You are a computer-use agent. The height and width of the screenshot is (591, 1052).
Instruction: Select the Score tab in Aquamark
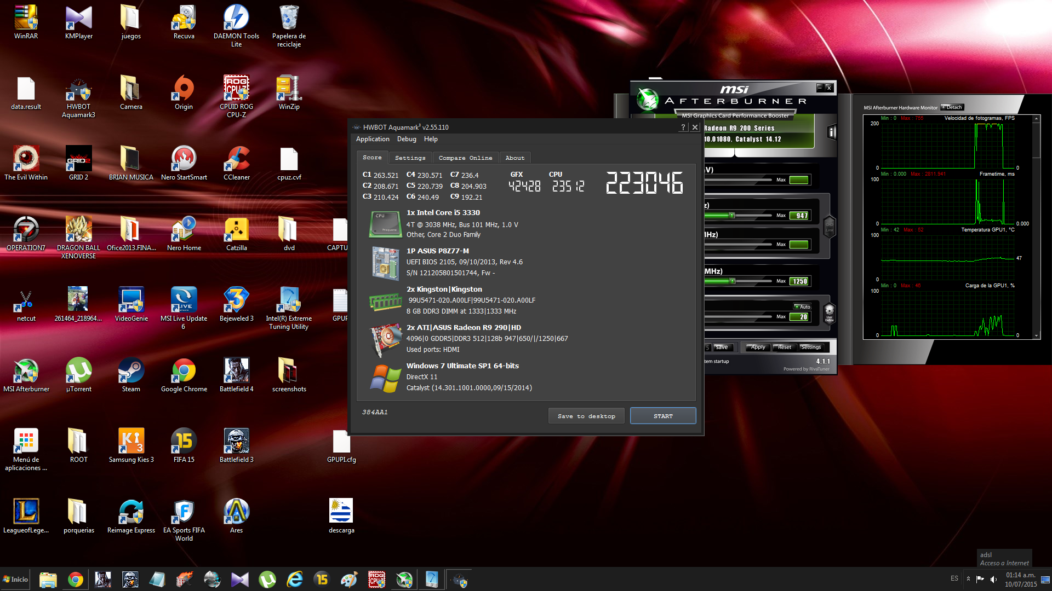point(372,157)
